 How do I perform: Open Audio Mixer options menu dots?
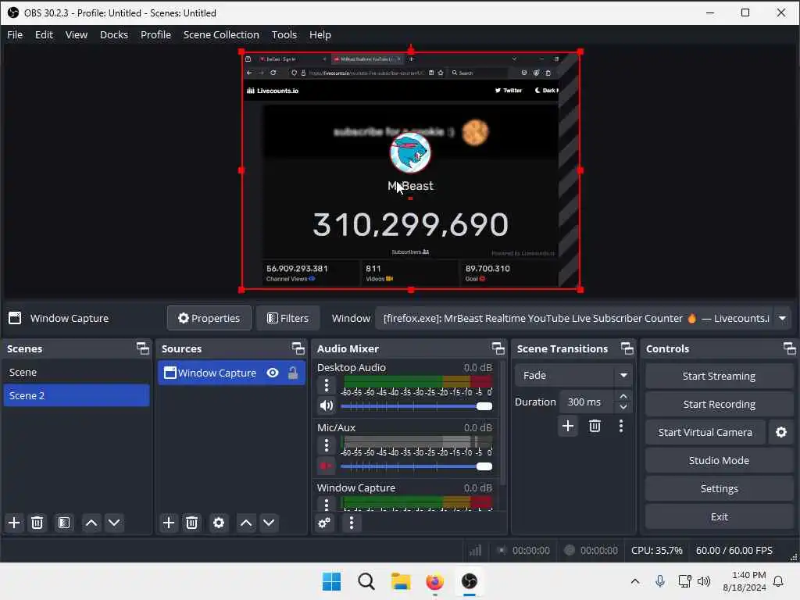351,523
